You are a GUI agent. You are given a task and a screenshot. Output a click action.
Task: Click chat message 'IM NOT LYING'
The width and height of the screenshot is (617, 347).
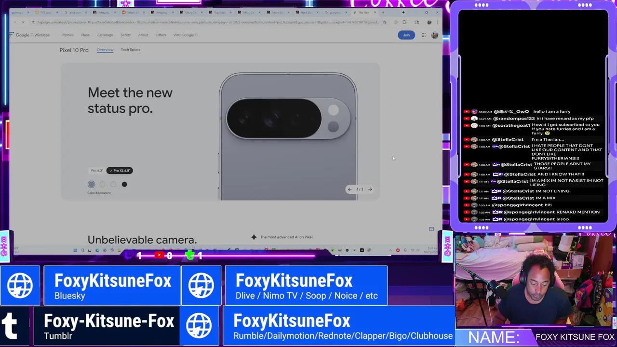(x=552, y=191)
